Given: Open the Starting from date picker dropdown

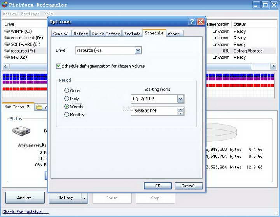Looking at the screenshot, I should (180, 99).
